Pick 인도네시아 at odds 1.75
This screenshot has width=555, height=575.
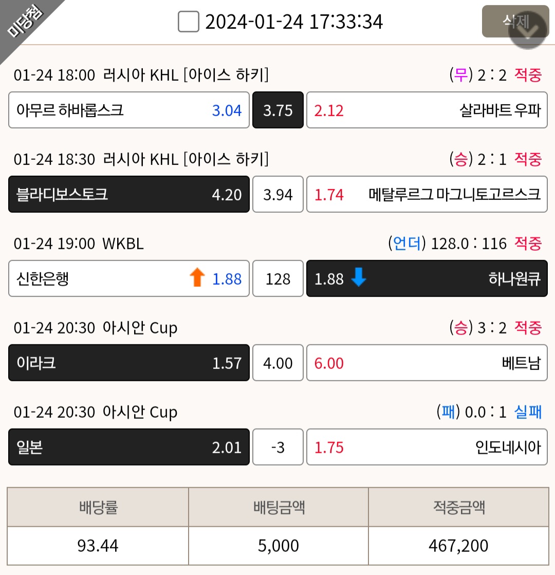click(x=427, y=447)
